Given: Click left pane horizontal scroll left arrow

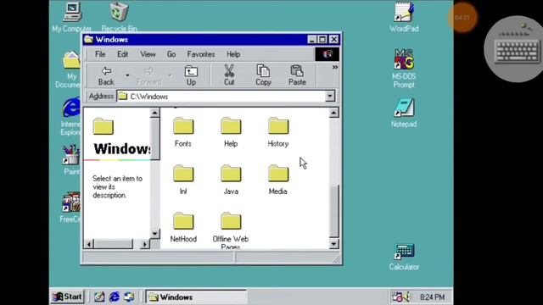Looking at the screenshot, I should pyautogui.click(x=89, y=244).
